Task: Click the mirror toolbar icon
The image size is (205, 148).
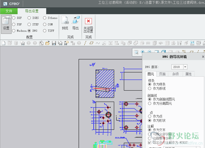Action: [111, 43]
